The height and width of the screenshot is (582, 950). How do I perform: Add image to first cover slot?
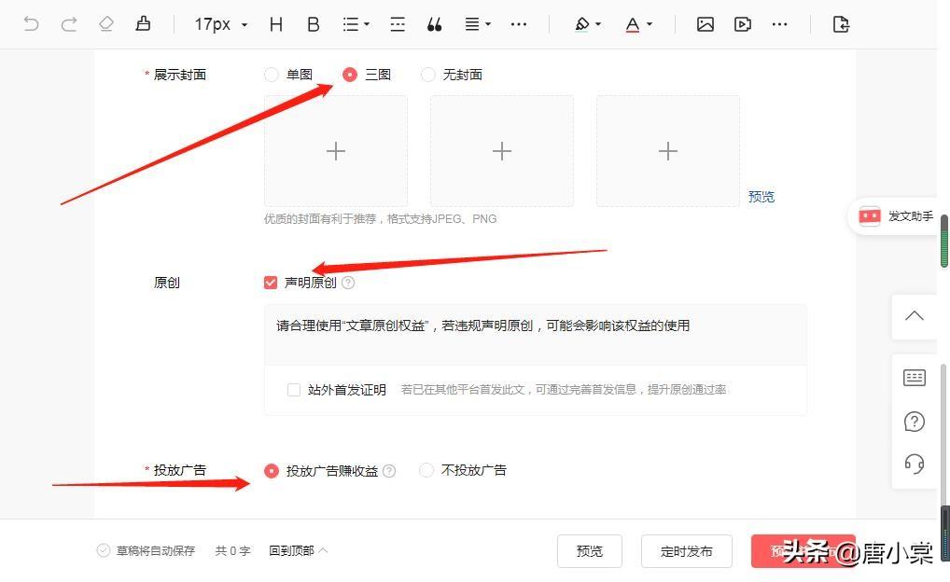pyautogui.click(x=336, y=151)
